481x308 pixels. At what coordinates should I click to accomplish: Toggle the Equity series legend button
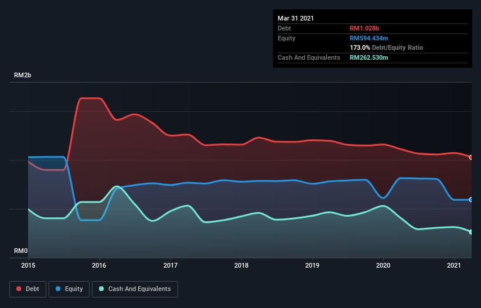(69, 289)
